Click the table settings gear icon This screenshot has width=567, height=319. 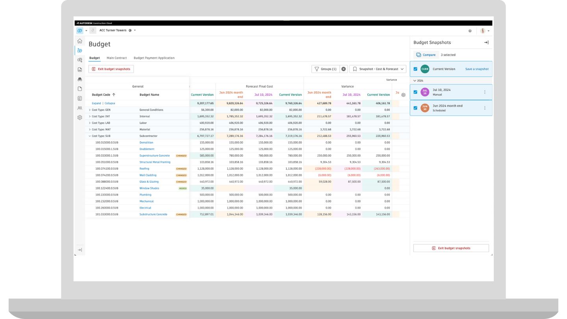403,95
